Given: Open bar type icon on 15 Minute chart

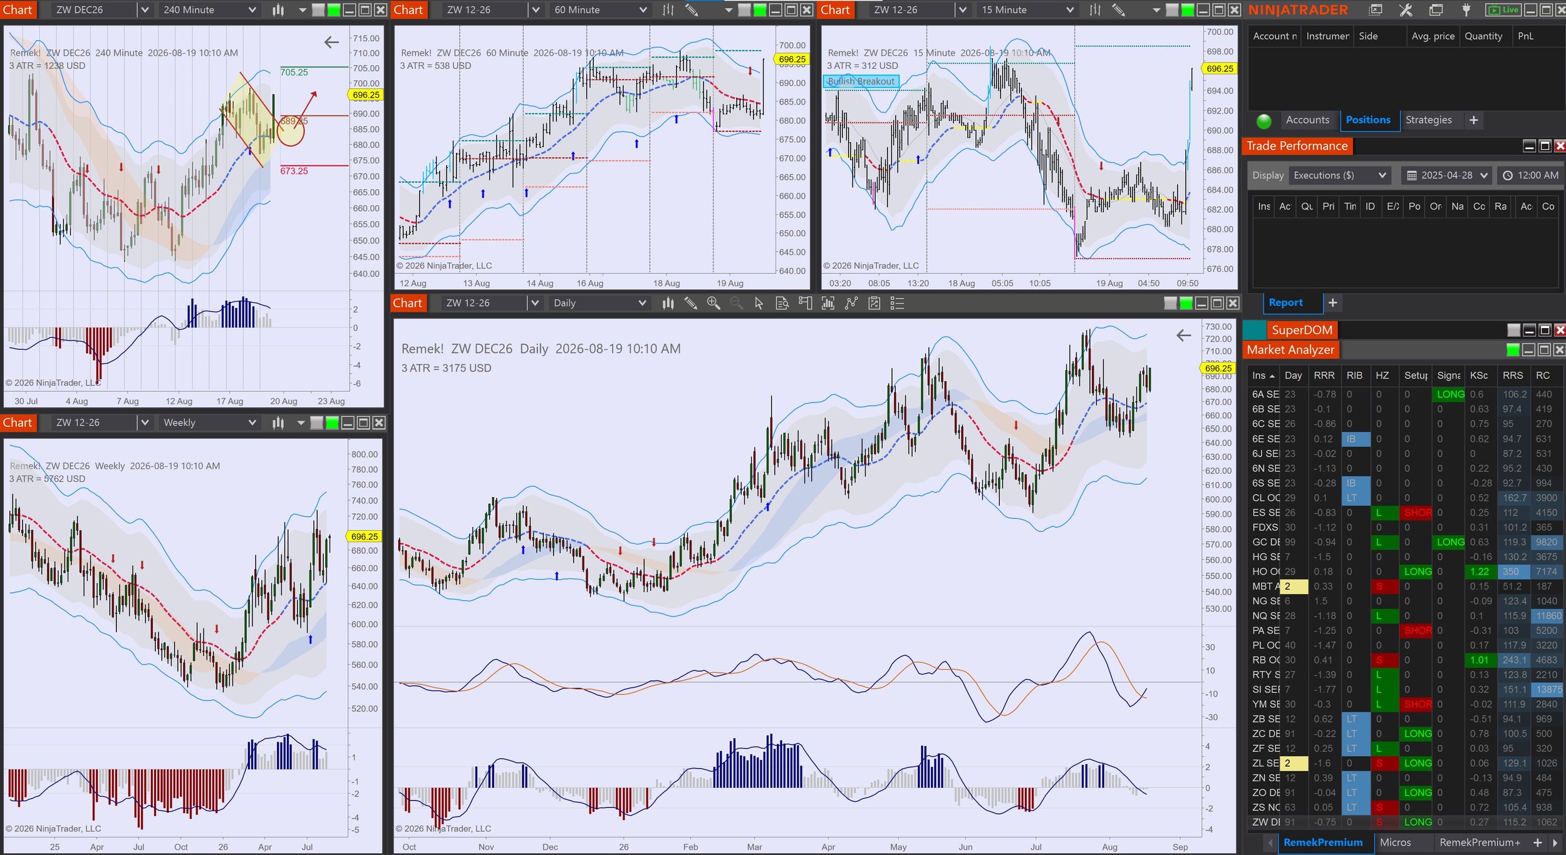Looking at the screenshot, I should pyautogui.click(x=1095, y=10).
